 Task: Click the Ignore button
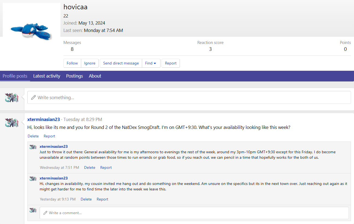coord(90,63)
